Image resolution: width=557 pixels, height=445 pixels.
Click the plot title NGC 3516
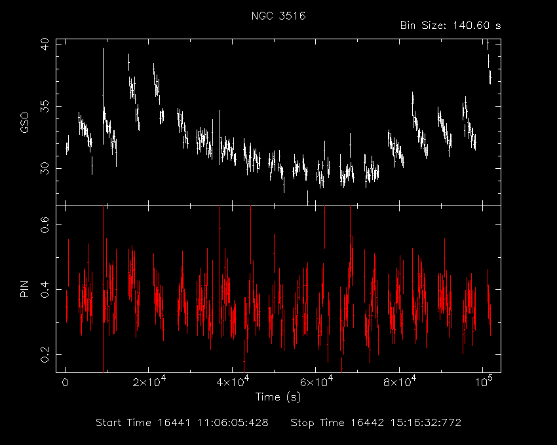point(278,16)
